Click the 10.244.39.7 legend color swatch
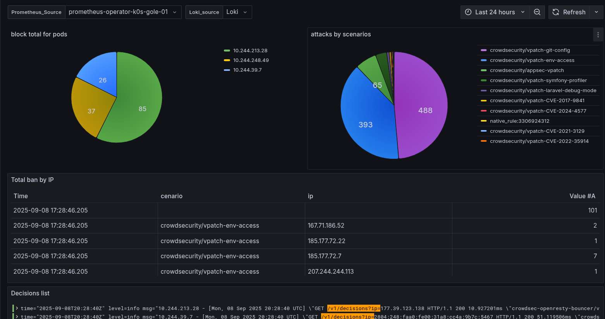Viewport: 605px width, 319px height. point(227,70)
